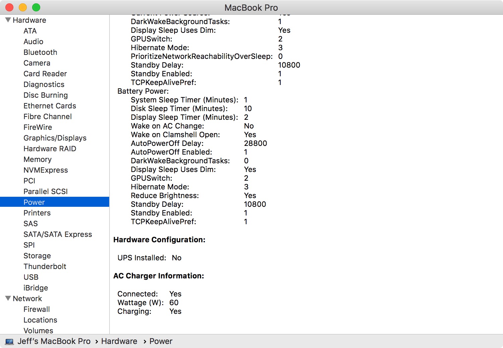Click Power in the bottom path bar
This screenshot has height=348, width=503.
(161, 341)
